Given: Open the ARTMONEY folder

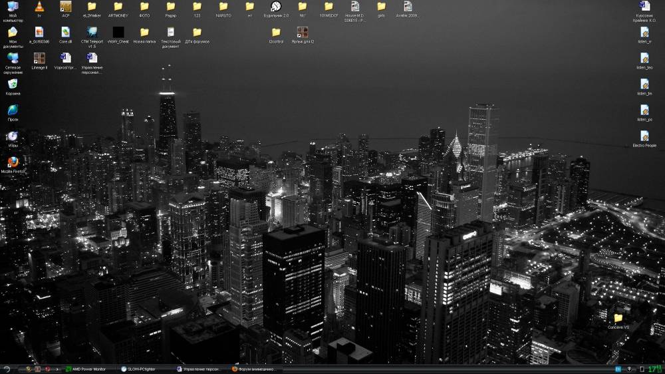Looking at the screenshot, I should pyautogui.click(x=118, y=7).
